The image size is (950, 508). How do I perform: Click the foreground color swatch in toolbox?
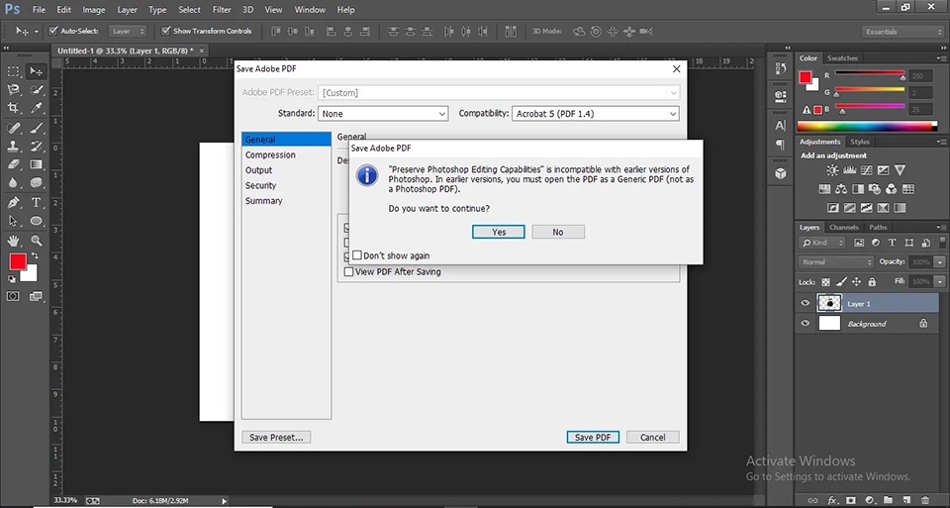[18, 261]
